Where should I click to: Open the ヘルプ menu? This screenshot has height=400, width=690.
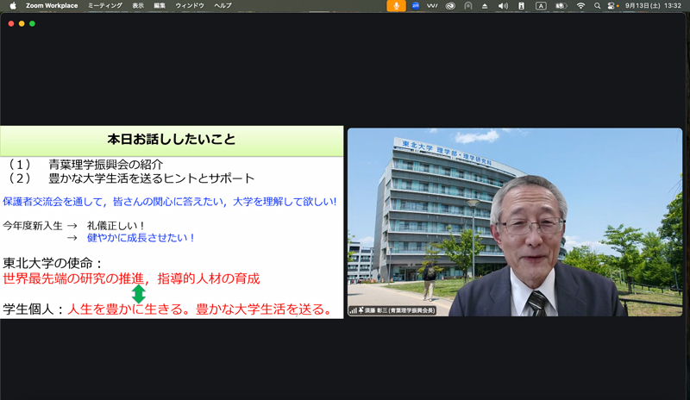click(223, 6)
